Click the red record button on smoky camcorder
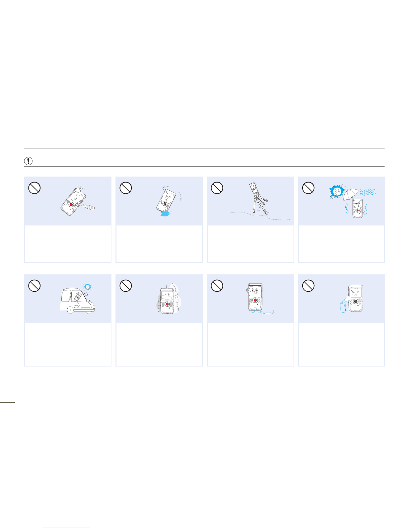The image size is (410, 531). point(166,304)
